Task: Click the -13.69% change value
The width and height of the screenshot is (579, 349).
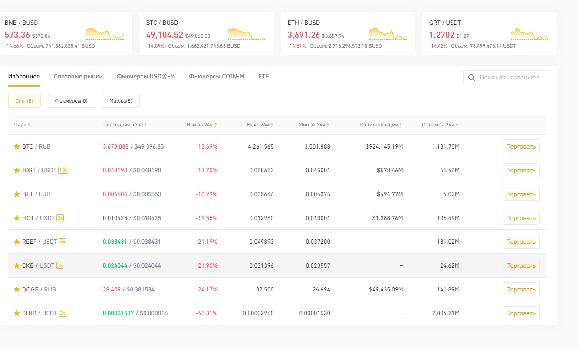Action: [206, 146]
